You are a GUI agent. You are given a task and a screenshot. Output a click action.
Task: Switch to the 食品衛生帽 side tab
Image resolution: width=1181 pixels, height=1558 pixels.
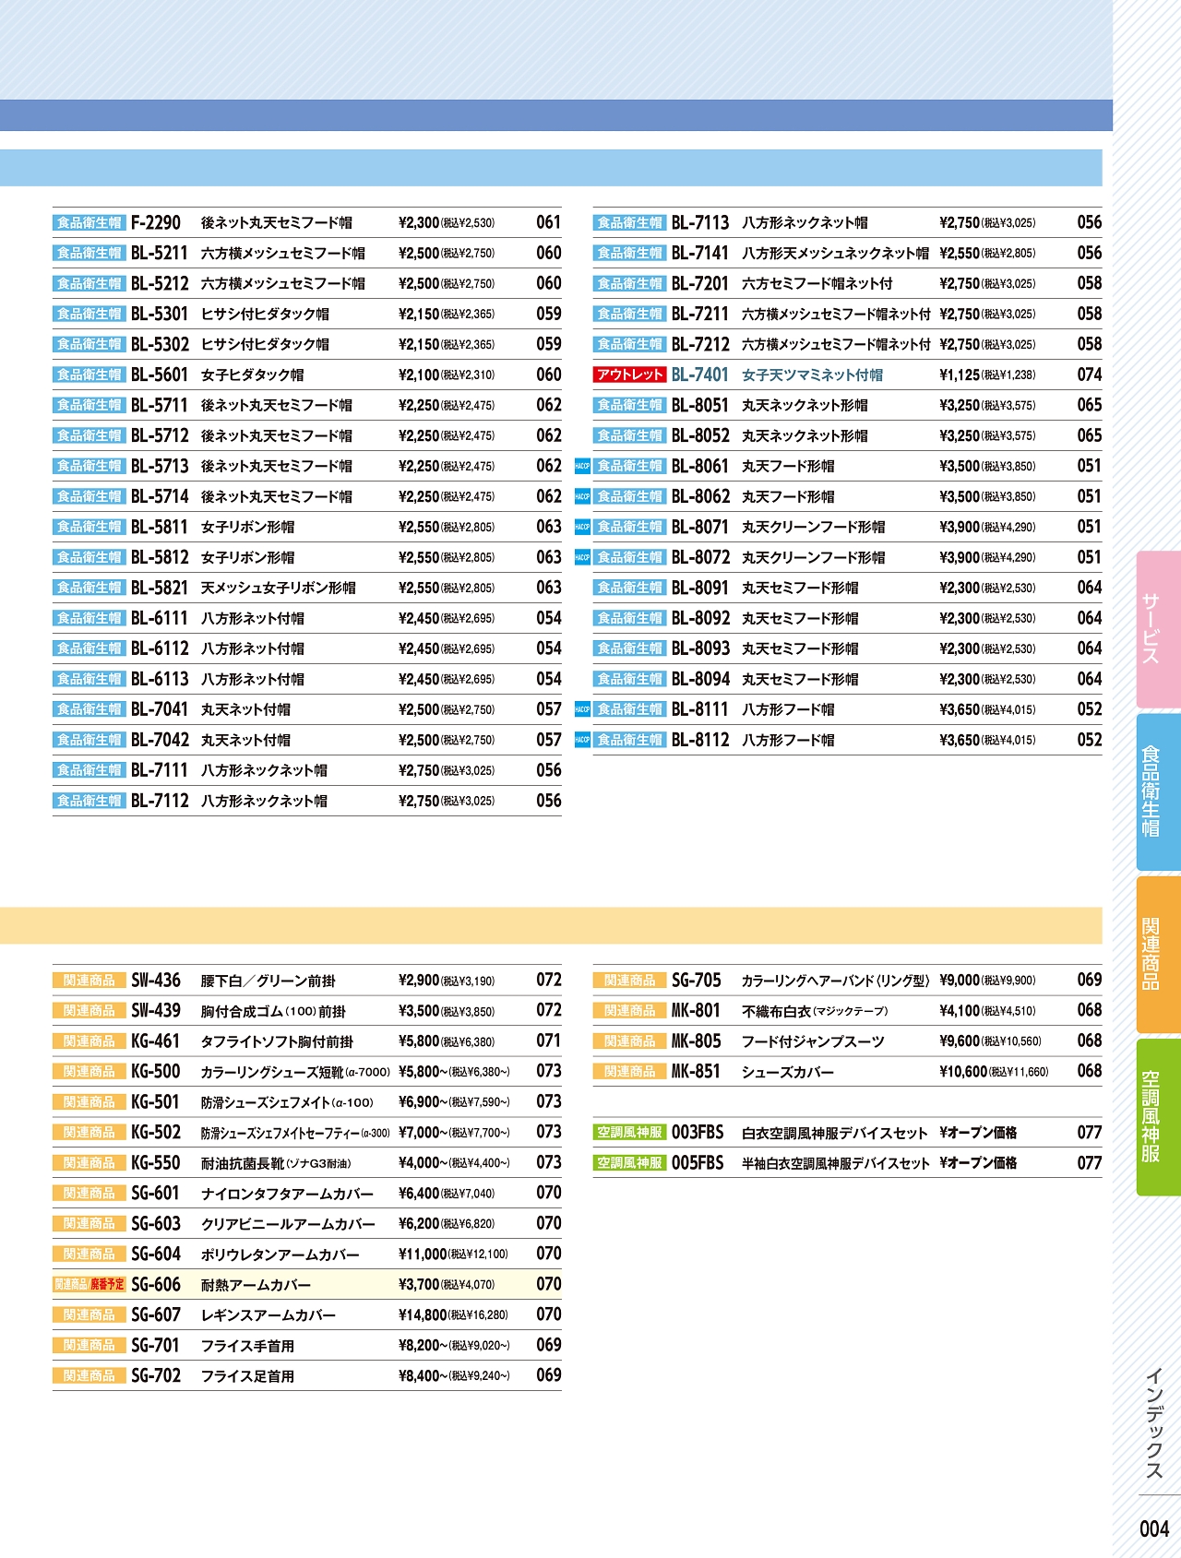1157,791
